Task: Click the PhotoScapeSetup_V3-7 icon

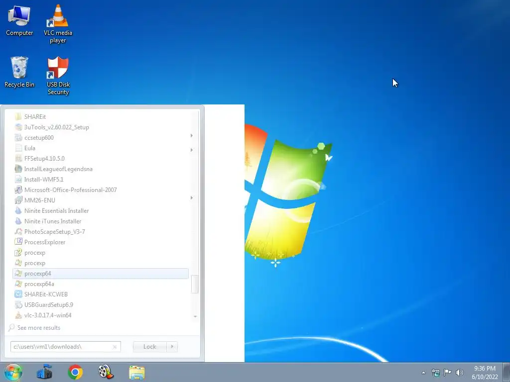Action: [x=18, y=232]
